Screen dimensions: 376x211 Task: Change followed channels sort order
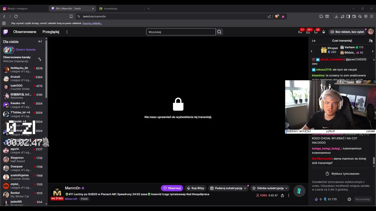tap(40, 59)
